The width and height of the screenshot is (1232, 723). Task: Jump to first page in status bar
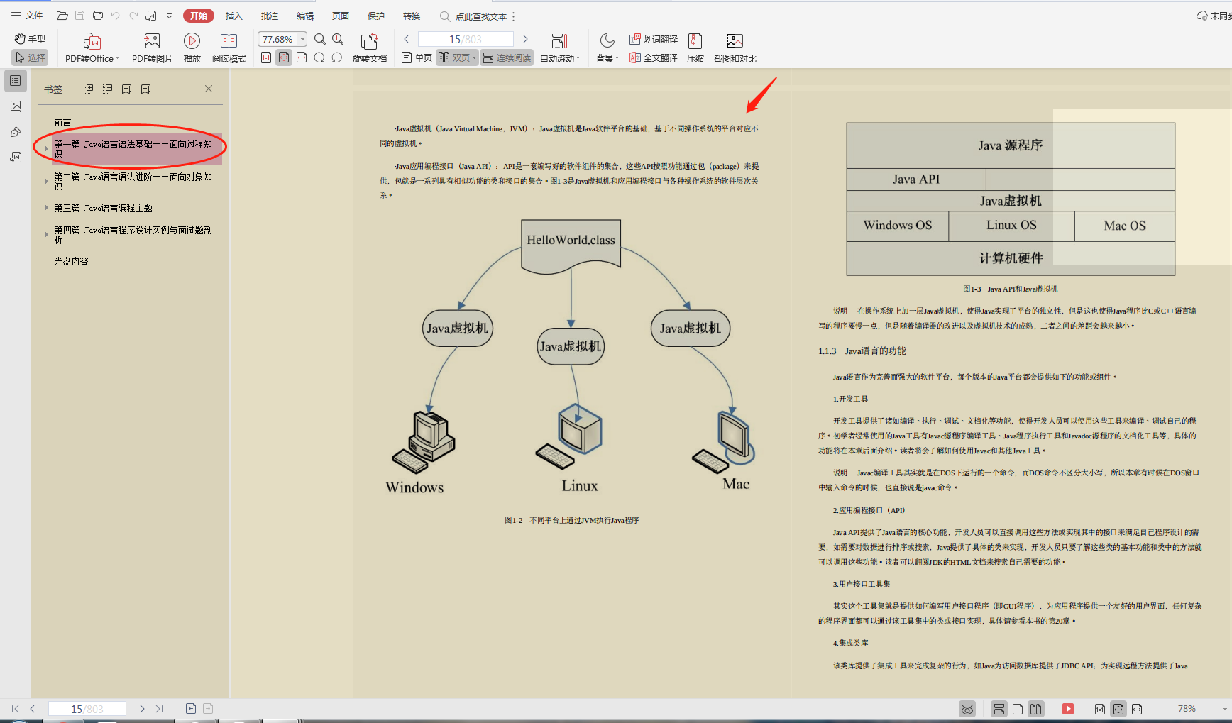[x=15, y=708]
